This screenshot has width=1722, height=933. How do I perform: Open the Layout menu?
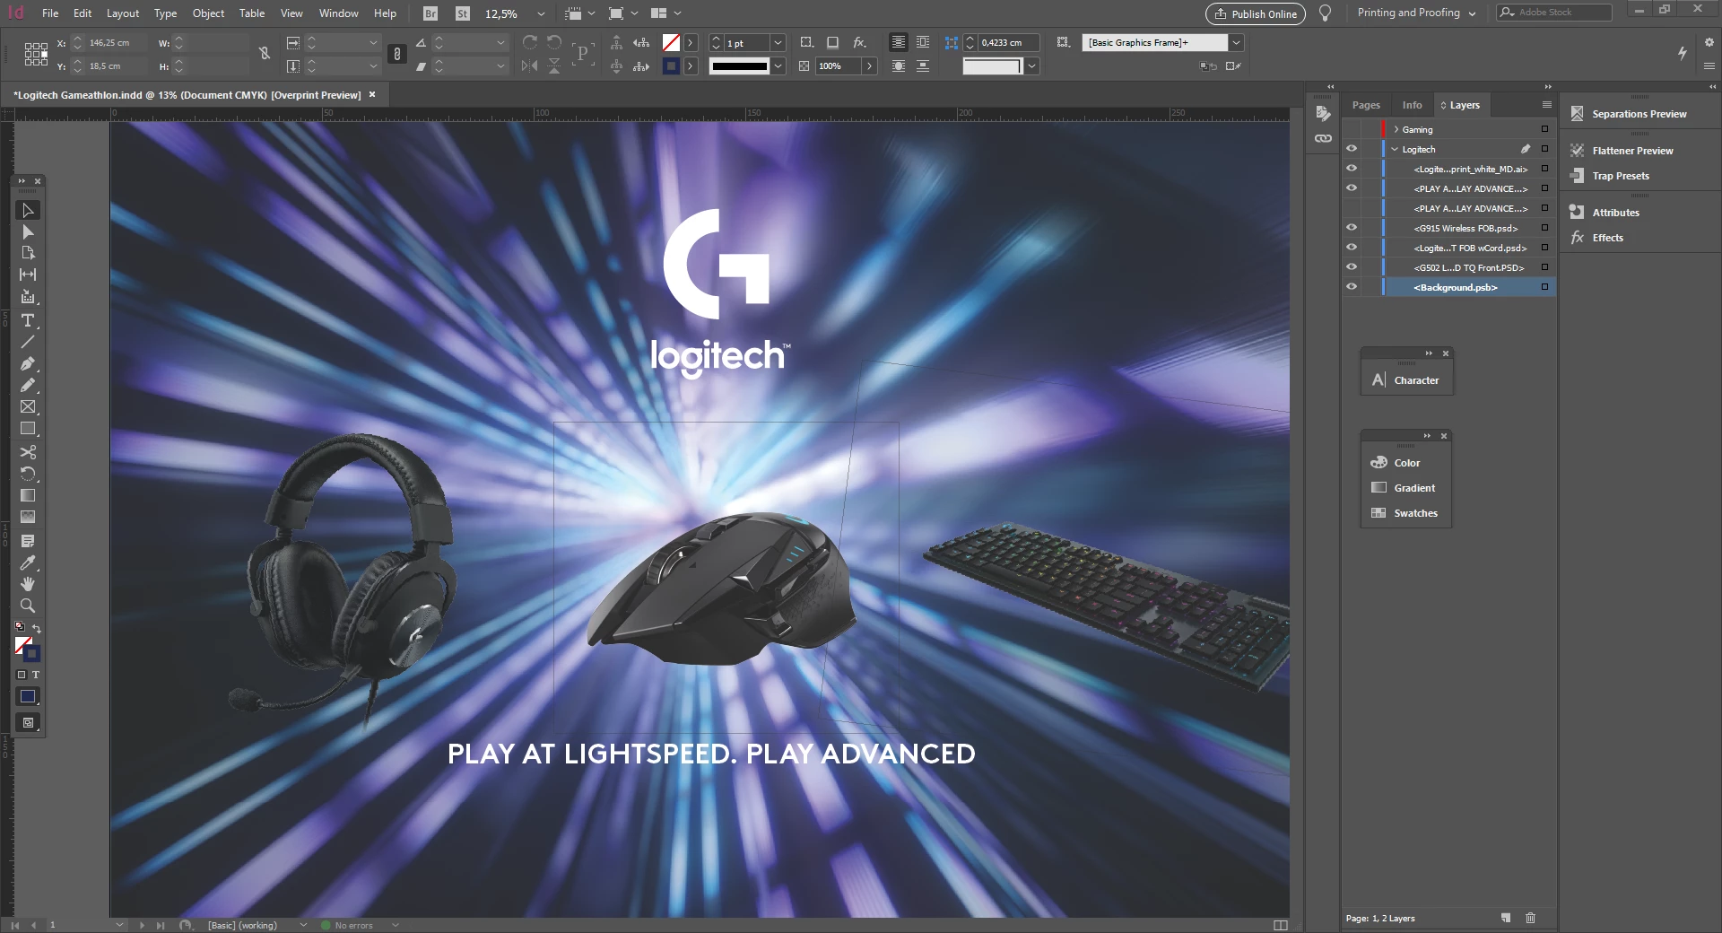tap(123, 13)
